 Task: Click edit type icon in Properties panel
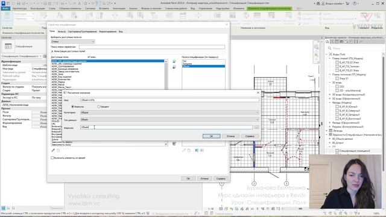tap(45, 56)
